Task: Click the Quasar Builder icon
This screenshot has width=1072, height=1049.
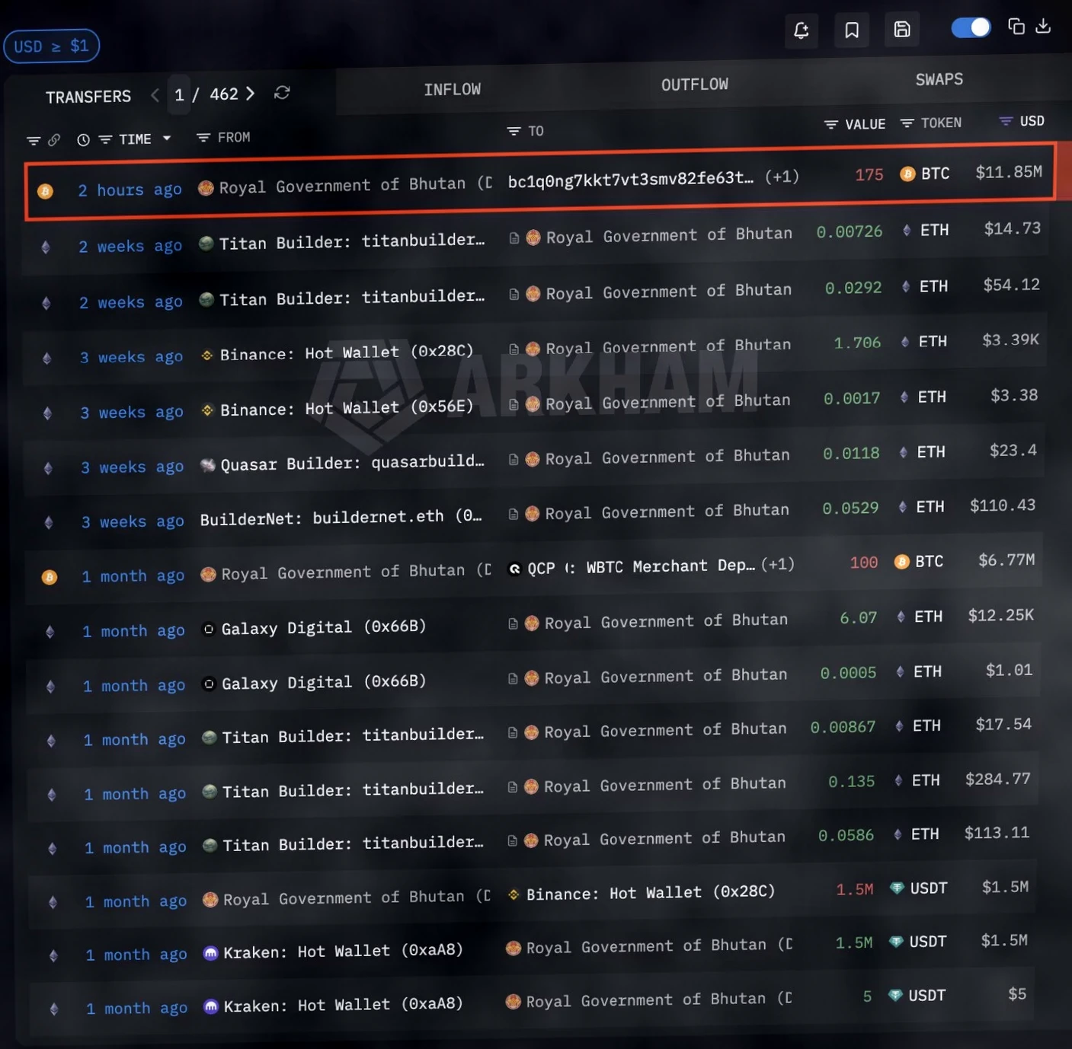Action: [x=208, y=465]
